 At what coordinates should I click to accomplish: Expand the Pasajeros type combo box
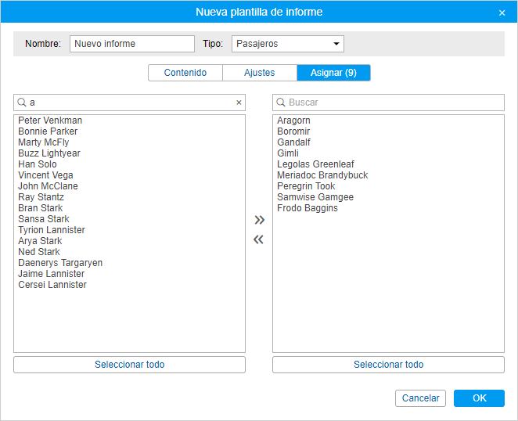click(288, 44)
